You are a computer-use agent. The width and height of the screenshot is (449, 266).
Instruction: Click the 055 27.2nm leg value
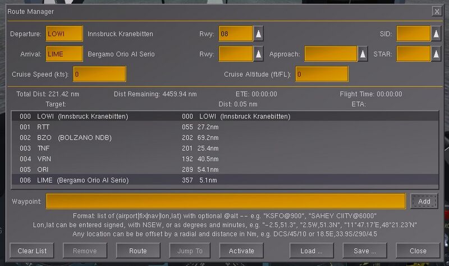click(x=200, y=127)
